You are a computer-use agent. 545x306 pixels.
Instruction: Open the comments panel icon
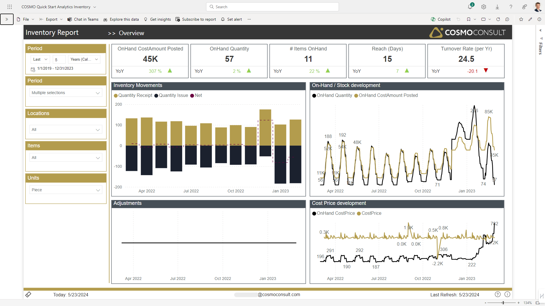pos(507,19)
